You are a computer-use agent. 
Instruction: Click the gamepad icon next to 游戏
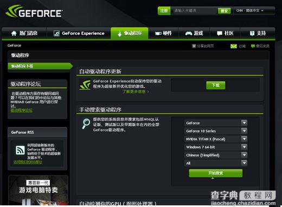189,34
